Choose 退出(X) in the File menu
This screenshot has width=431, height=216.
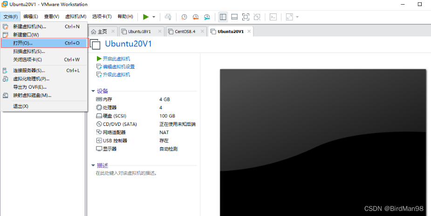(x=44, y=106)
